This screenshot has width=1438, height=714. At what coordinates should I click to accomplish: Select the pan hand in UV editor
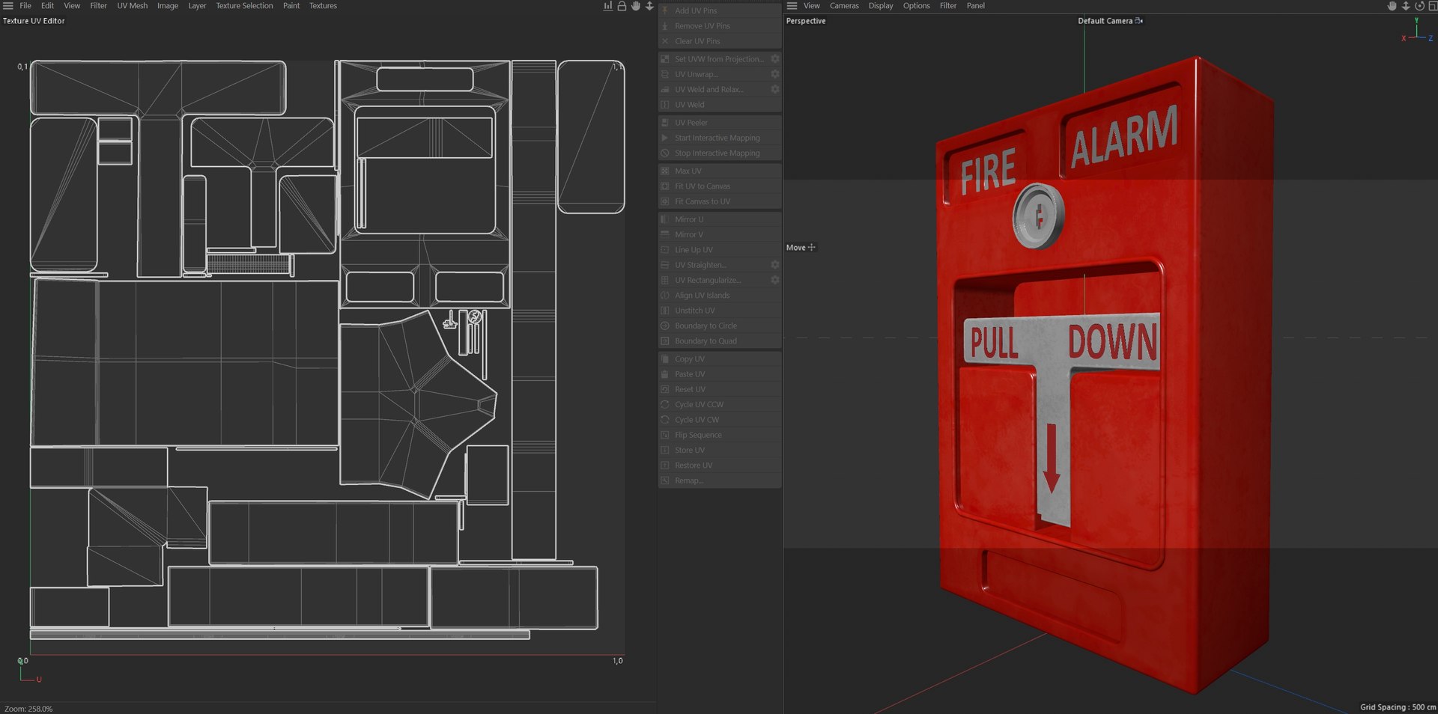click(x=636, y=6)
